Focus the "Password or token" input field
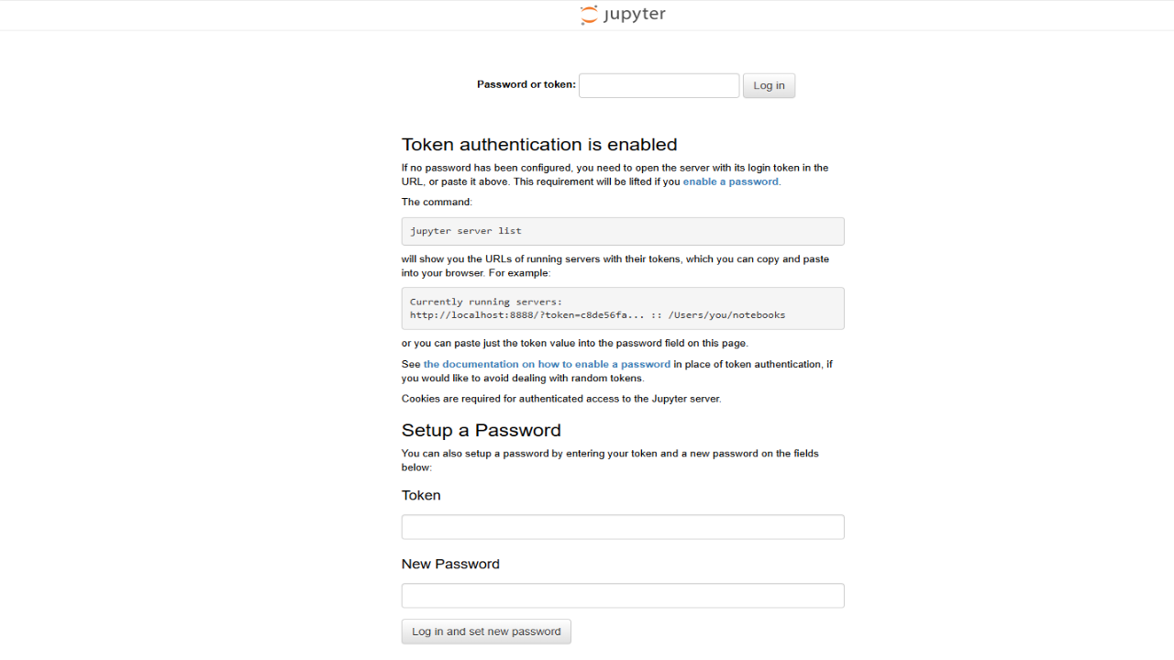 click(x=659, y=85)
